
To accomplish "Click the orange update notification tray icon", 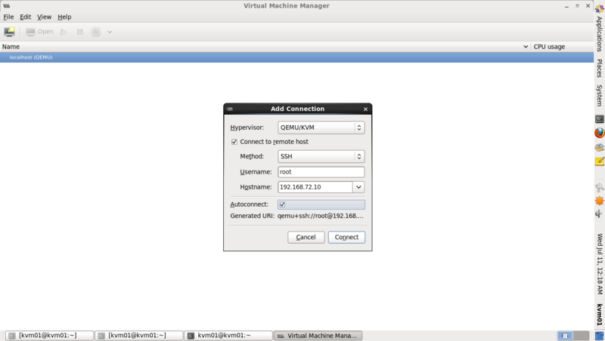I will (x=599, y=201).
